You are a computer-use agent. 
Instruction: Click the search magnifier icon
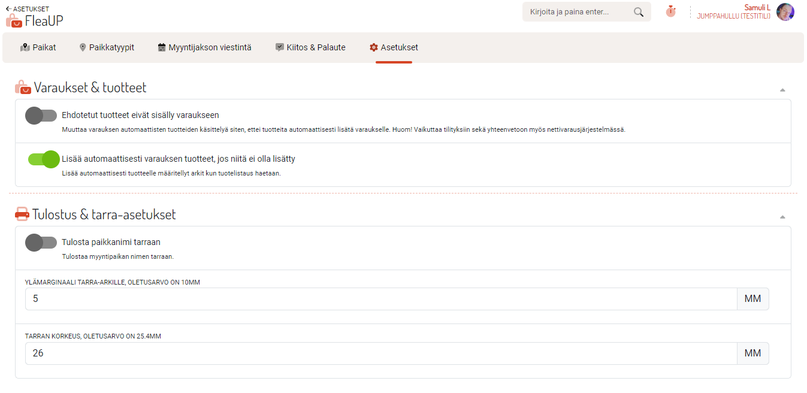click(x=639, y=12)
